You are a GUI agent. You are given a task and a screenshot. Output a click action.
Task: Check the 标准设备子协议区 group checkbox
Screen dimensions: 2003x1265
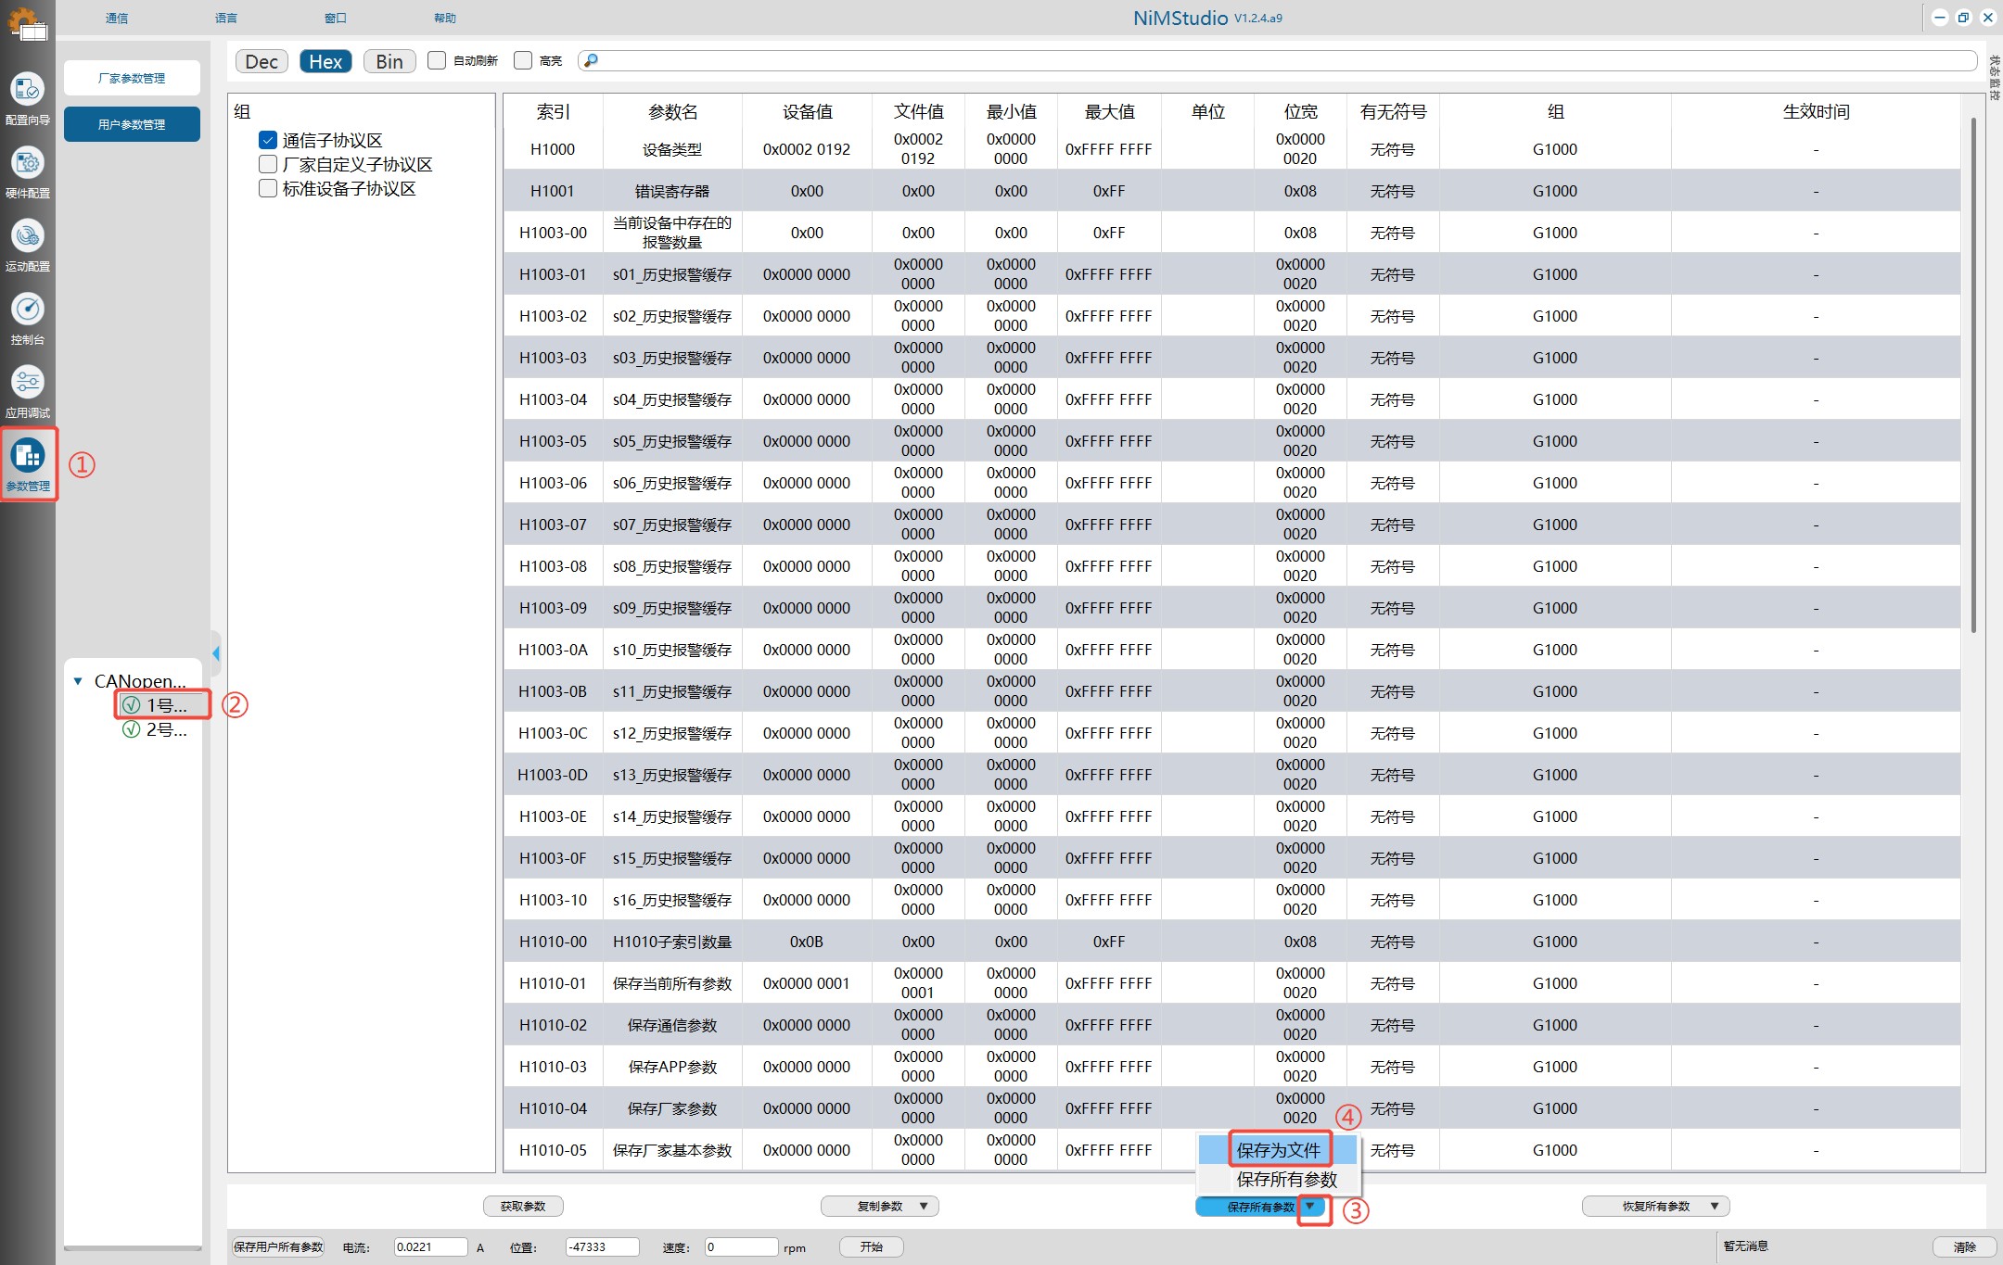[x=268, y=188]
